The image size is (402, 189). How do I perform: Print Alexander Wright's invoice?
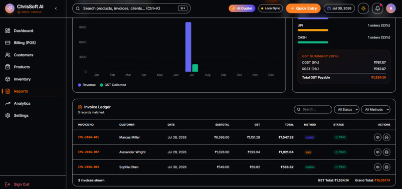coord(387,152)
